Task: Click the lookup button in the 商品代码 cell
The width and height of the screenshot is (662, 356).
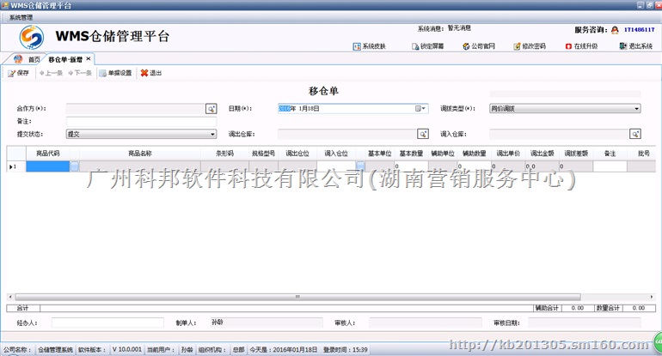Action: (x=74, y=166)
